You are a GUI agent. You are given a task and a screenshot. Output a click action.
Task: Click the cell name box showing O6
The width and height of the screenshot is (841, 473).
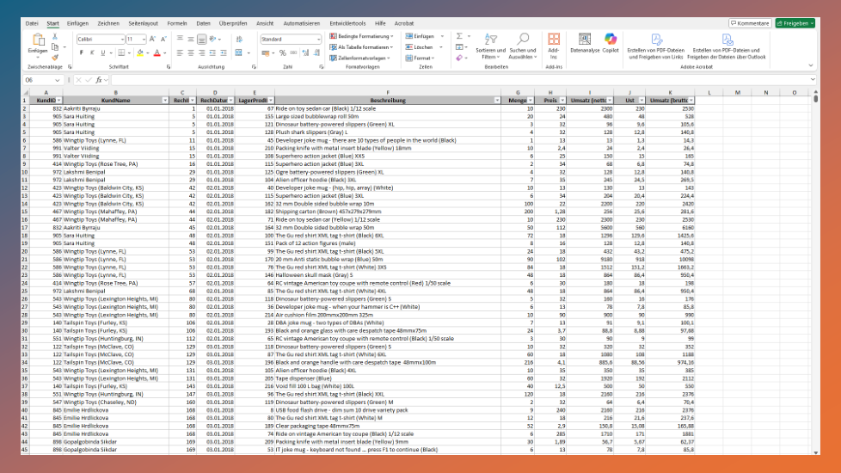tap(39, 79)
